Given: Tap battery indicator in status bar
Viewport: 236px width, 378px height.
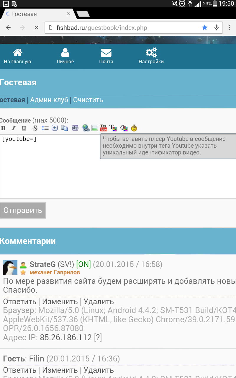Looking at the screenshot, I should pyautogui.click(x=215, y=4).
